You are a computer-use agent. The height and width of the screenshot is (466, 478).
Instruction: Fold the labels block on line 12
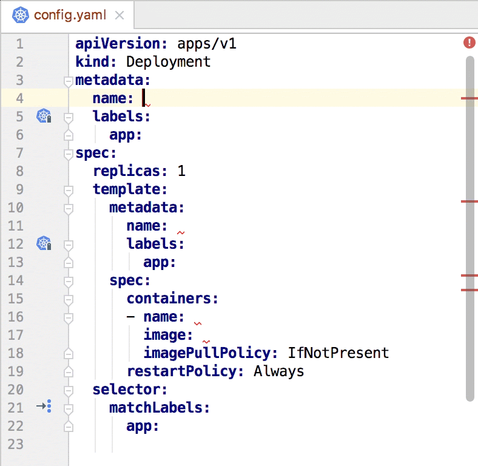(68, 244)
